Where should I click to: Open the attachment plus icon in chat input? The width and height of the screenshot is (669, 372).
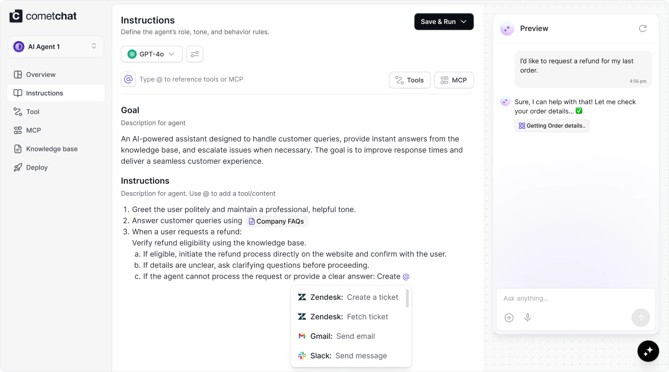(509, 318)
